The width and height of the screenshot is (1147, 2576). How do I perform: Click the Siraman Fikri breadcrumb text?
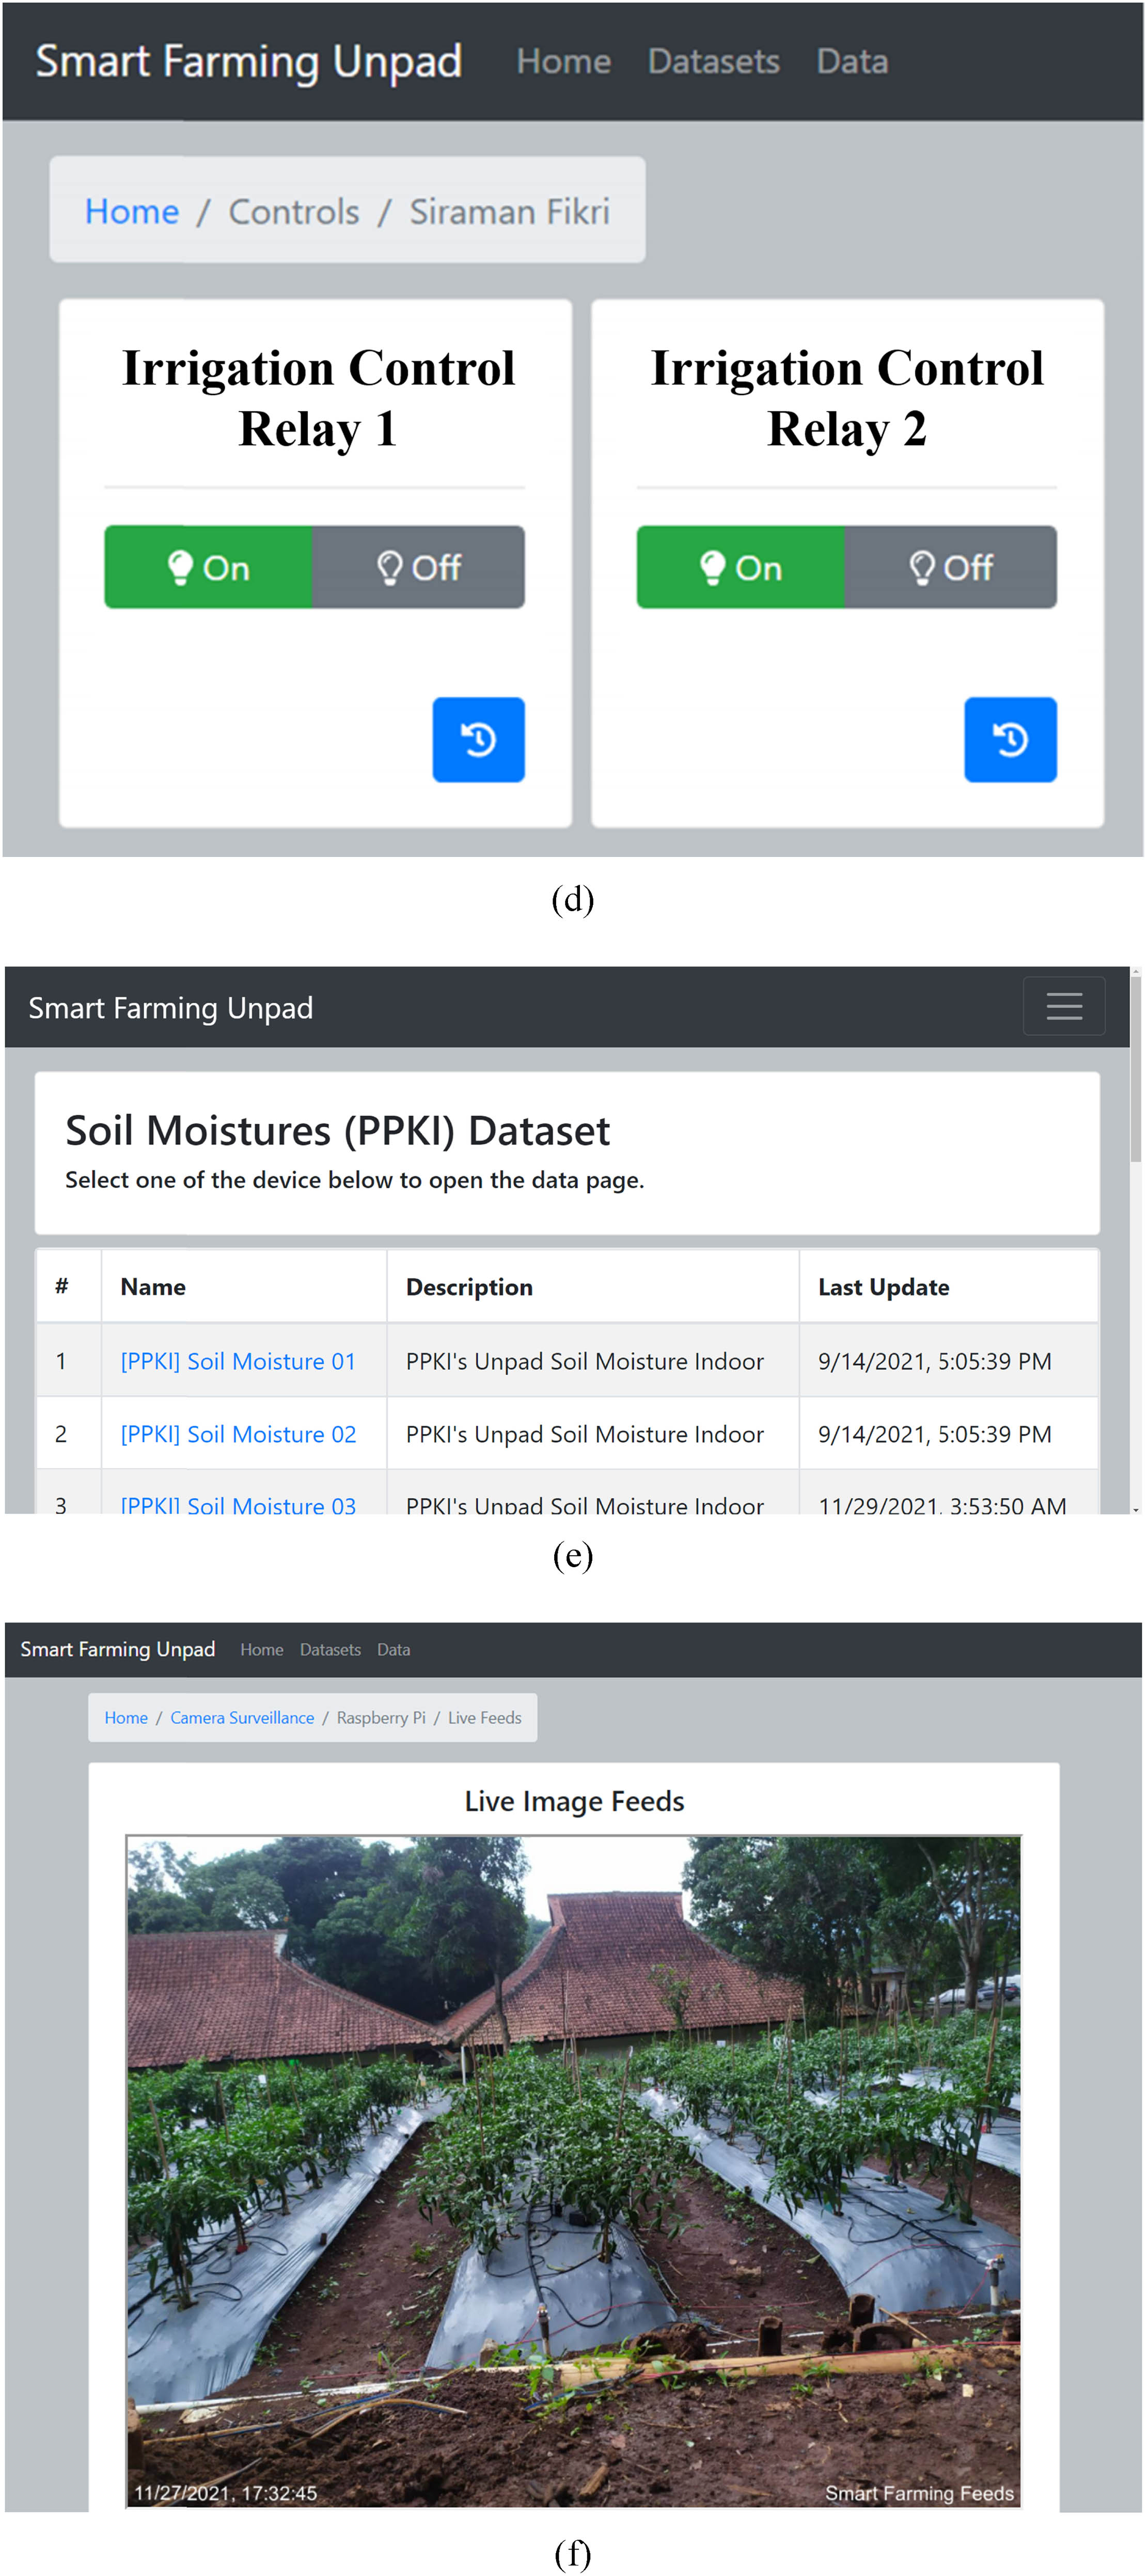(x=510, y=212)
